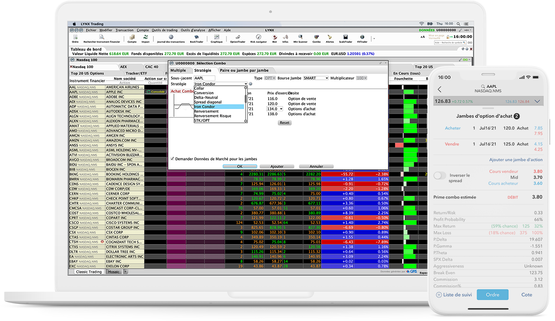The height and width of the screenshot is (321, 555).
Task: Click OK in Sélection Combo dialog
Action: (239, 166)
